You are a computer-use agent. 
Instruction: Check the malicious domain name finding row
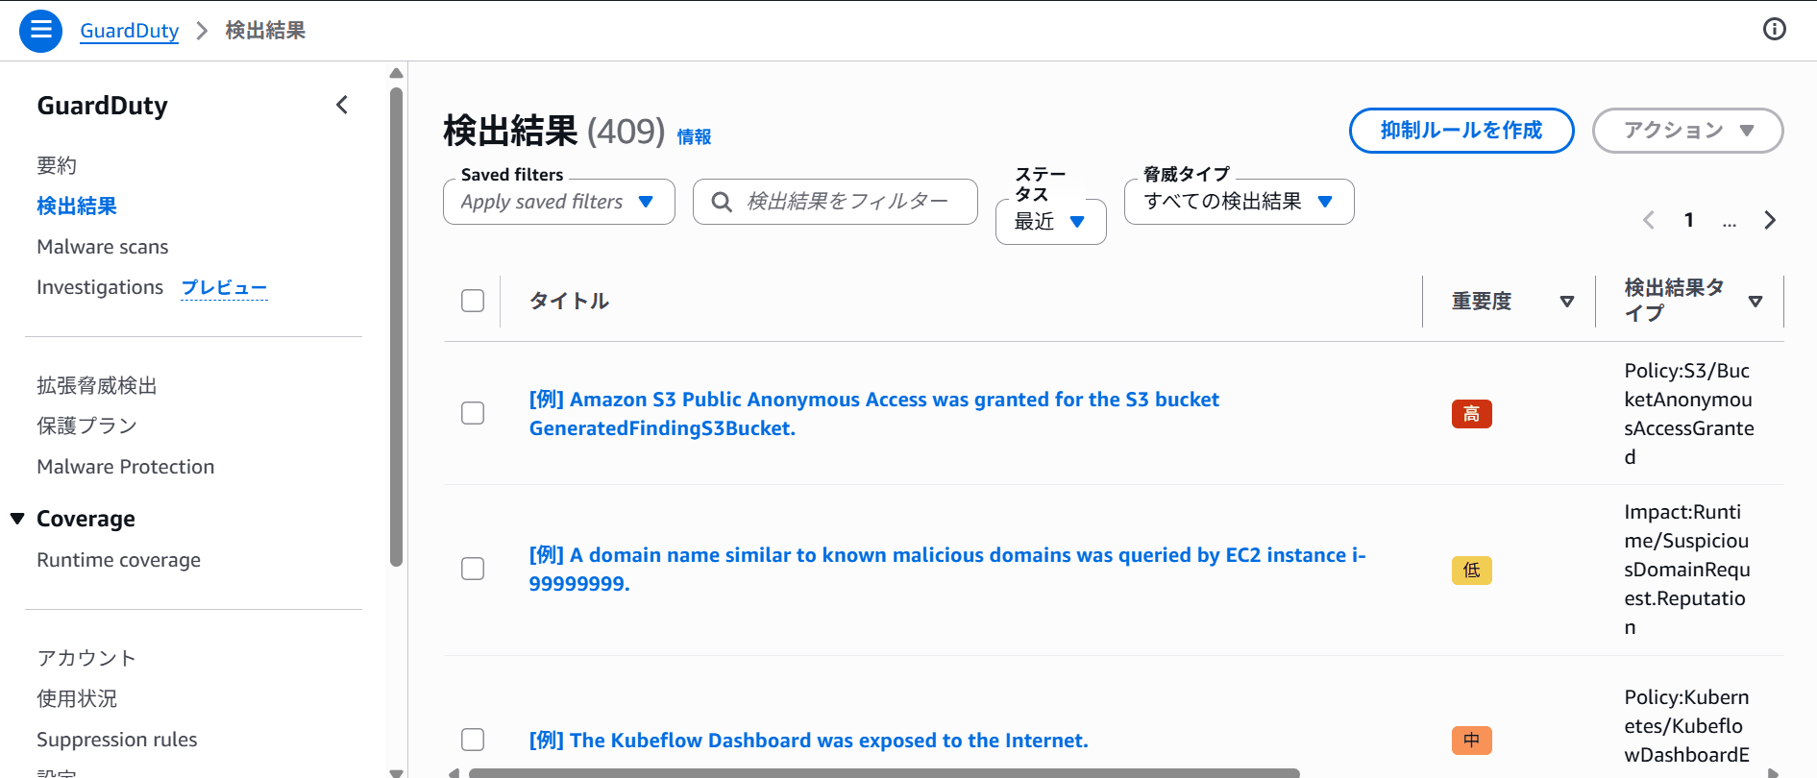pos(473,569)
